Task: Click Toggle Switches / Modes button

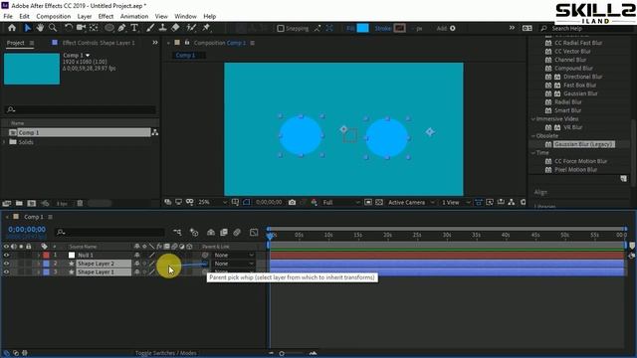Action: 166,353
